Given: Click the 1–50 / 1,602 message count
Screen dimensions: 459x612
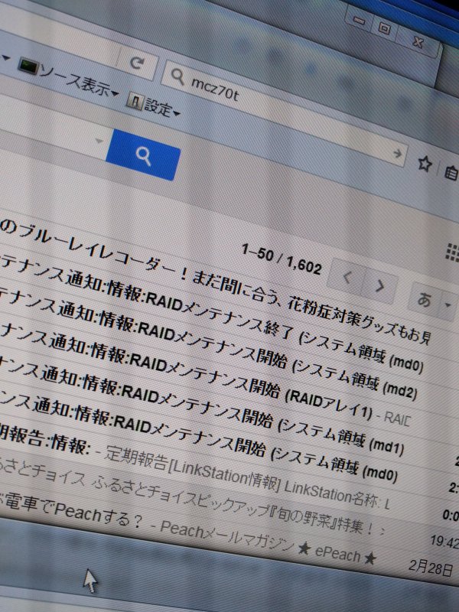Looking at the screenshot, I should (x=282, y=259).
